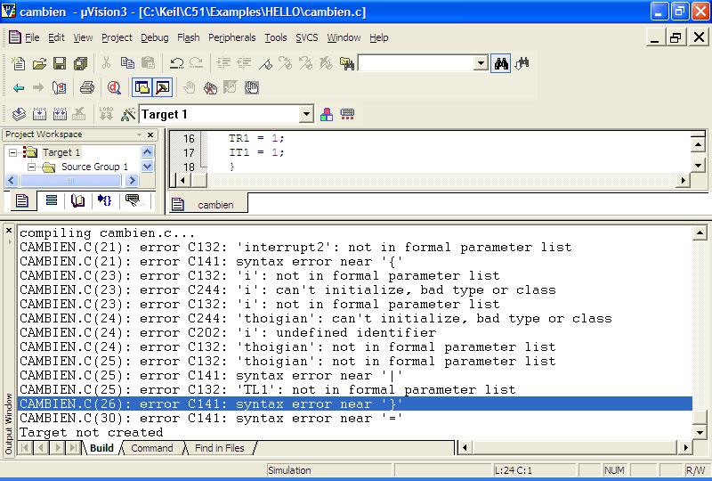This screenshot has height=481, width=712.
Task: Build the target with build icon
Action: tap(39, 114)
